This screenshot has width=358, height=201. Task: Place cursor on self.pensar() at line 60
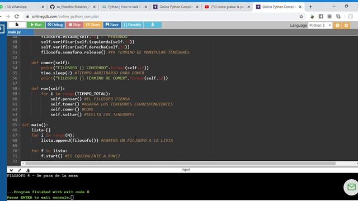point(66,99)
